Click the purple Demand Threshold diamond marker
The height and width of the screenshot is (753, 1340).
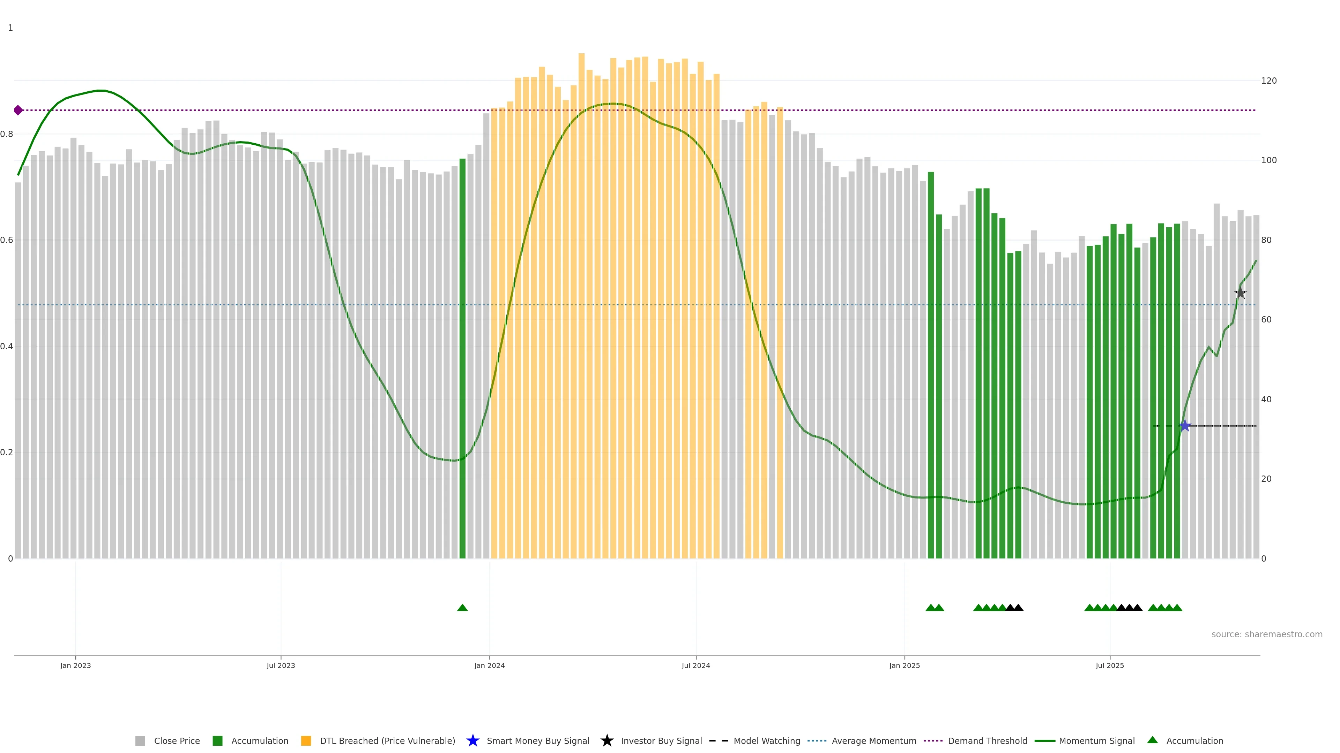point(18,110)
